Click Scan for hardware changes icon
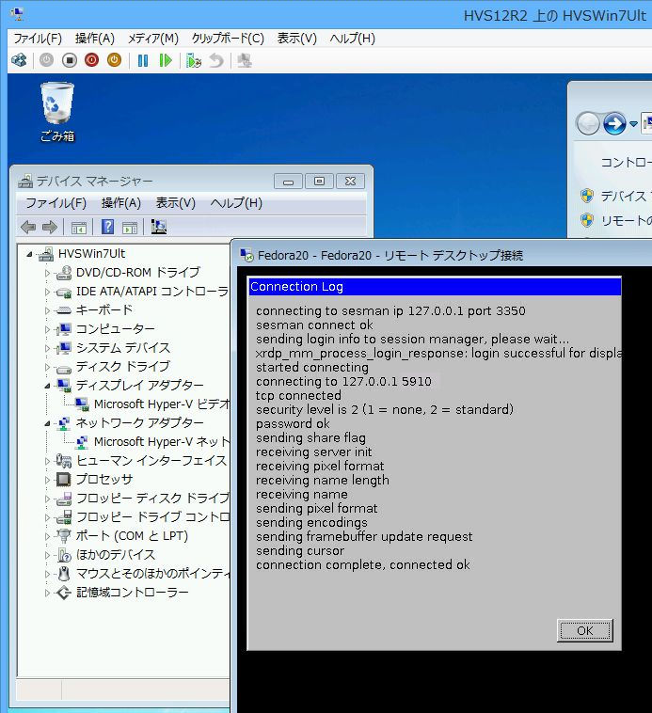 click(x=158, y=227)
